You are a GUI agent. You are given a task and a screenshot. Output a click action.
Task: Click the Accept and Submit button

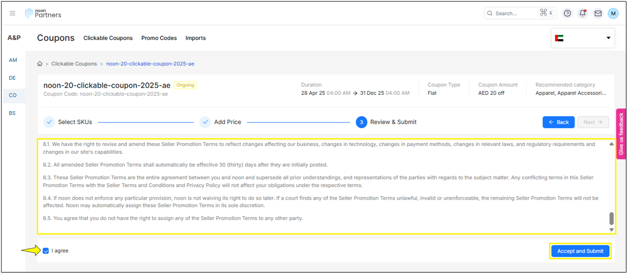click(580, 251)
